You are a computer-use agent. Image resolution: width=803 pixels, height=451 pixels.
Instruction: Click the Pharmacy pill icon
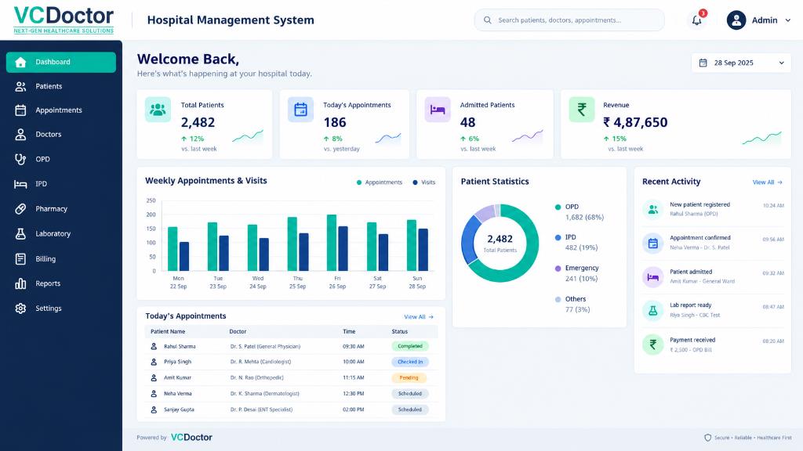point(20,208)
